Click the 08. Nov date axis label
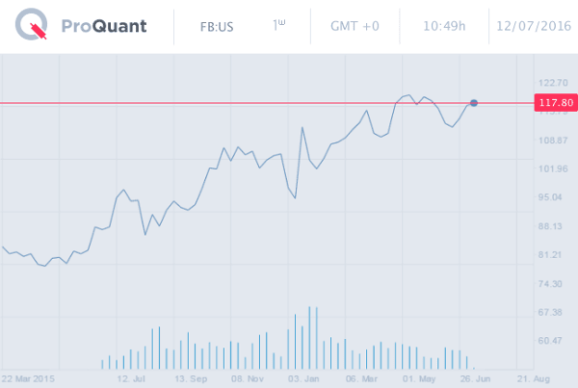This screenshot has width=578, height=388. point(249,378)
